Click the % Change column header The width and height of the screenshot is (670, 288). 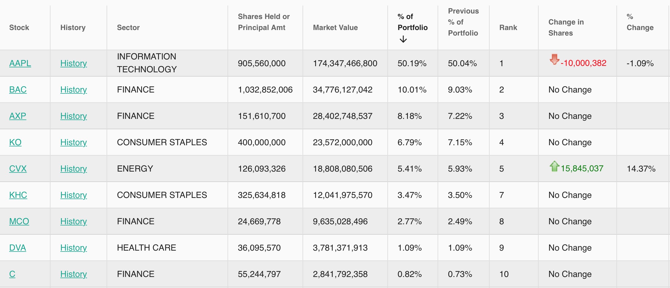pyautogui.click(x=640, y=22)
